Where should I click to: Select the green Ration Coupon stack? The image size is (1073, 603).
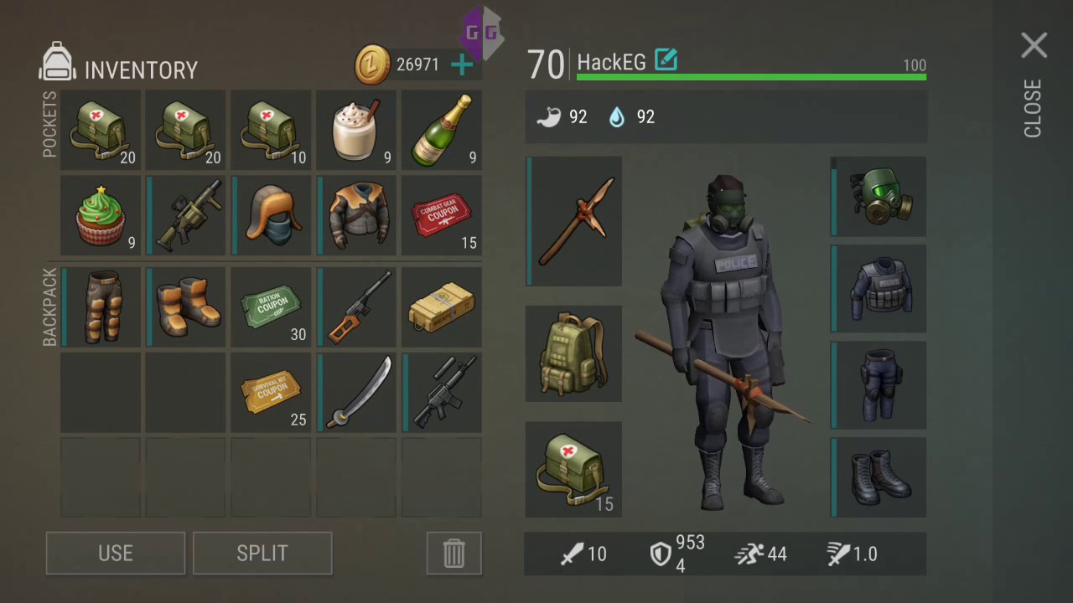click(271, 307)
